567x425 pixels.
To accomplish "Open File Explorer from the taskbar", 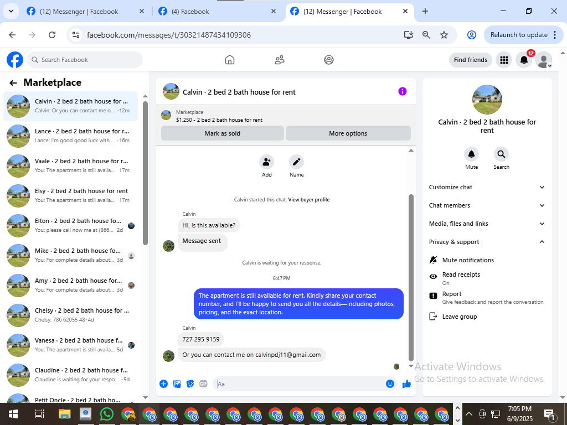I will pos(64,414).
